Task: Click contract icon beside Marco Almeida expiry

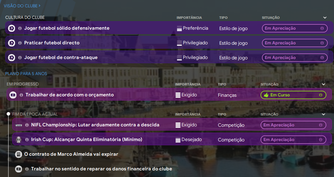Action: [19, 154]
